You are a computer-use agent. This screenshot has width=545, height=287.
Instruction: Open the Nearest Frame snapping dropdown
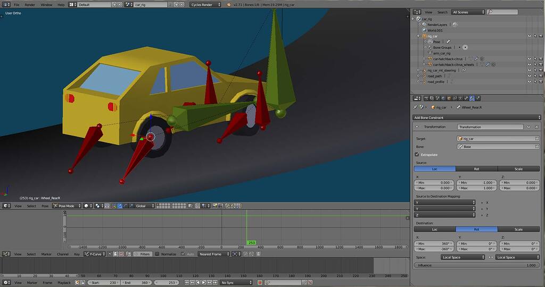pos(214,254)
